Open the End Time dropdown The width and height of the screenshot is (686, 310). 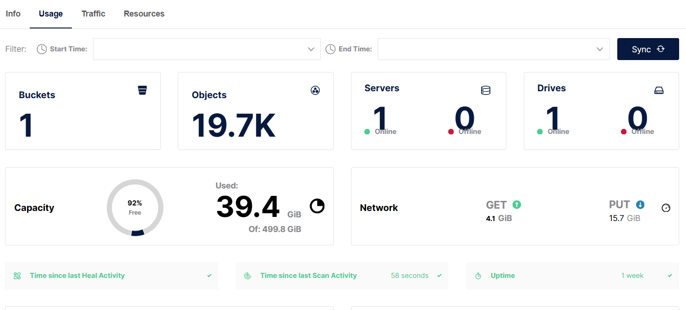[x=493, y=49]
